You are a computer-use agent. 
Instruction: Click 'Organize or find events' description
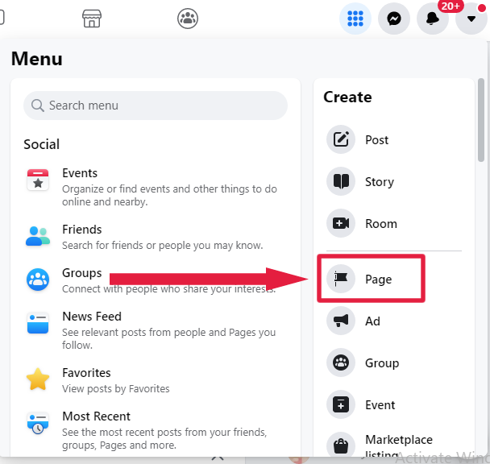[169, 195]
